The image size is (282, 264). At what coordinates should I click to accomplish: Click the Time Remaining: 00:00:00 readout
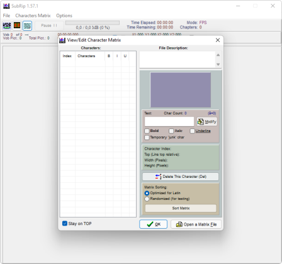[150, 27]
